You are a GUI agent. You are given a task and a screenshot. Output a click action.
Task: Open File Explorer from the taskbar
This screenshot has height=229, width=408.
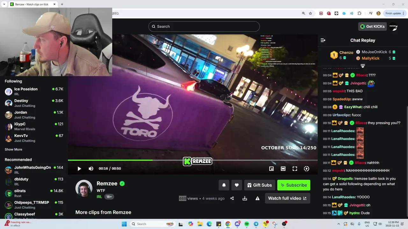tap(200, 224)
